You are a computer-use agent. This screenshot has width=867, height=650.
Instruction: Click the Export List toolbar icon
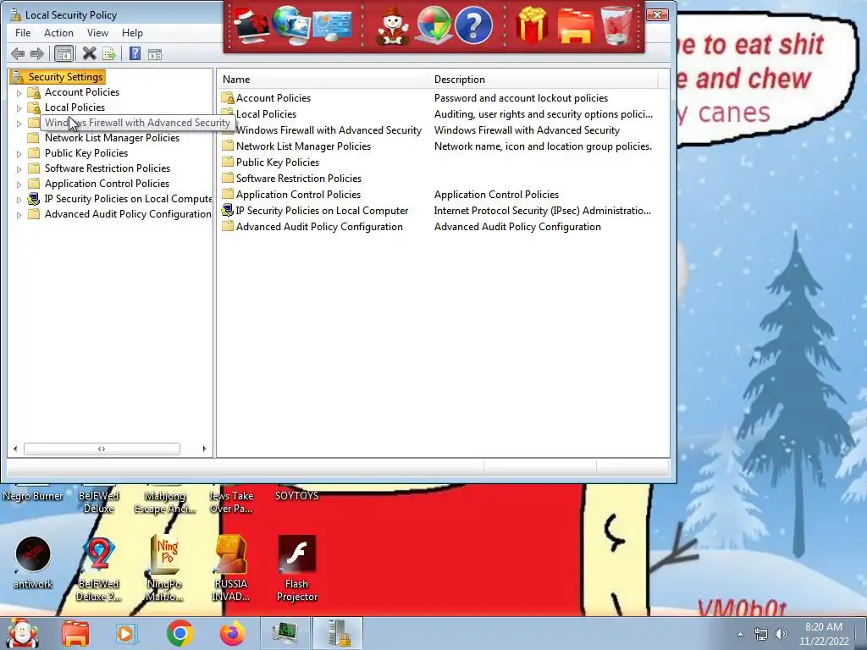(x=109, y=53)
